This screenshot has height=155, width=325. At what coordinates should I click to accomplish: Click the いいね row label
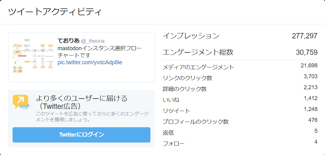coord(171,100)
